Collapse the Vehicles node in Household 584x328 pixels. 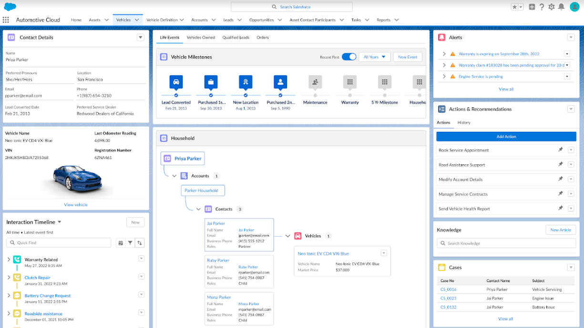pos(287,236)
